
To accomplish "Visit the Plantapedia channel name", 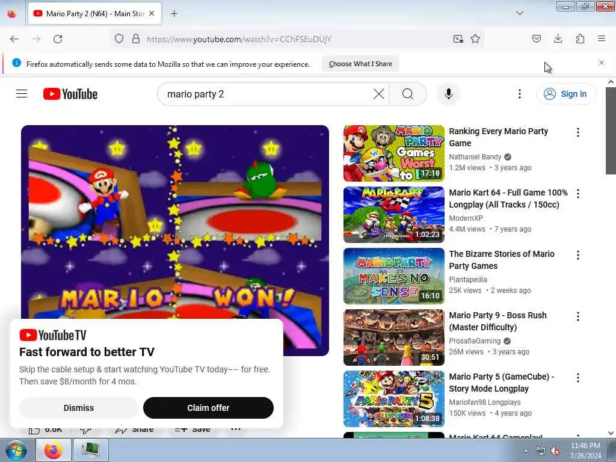I will coord(468,279).
